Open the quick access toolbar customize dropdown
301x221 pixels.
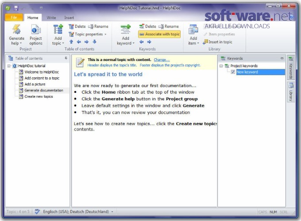[41, 8]
